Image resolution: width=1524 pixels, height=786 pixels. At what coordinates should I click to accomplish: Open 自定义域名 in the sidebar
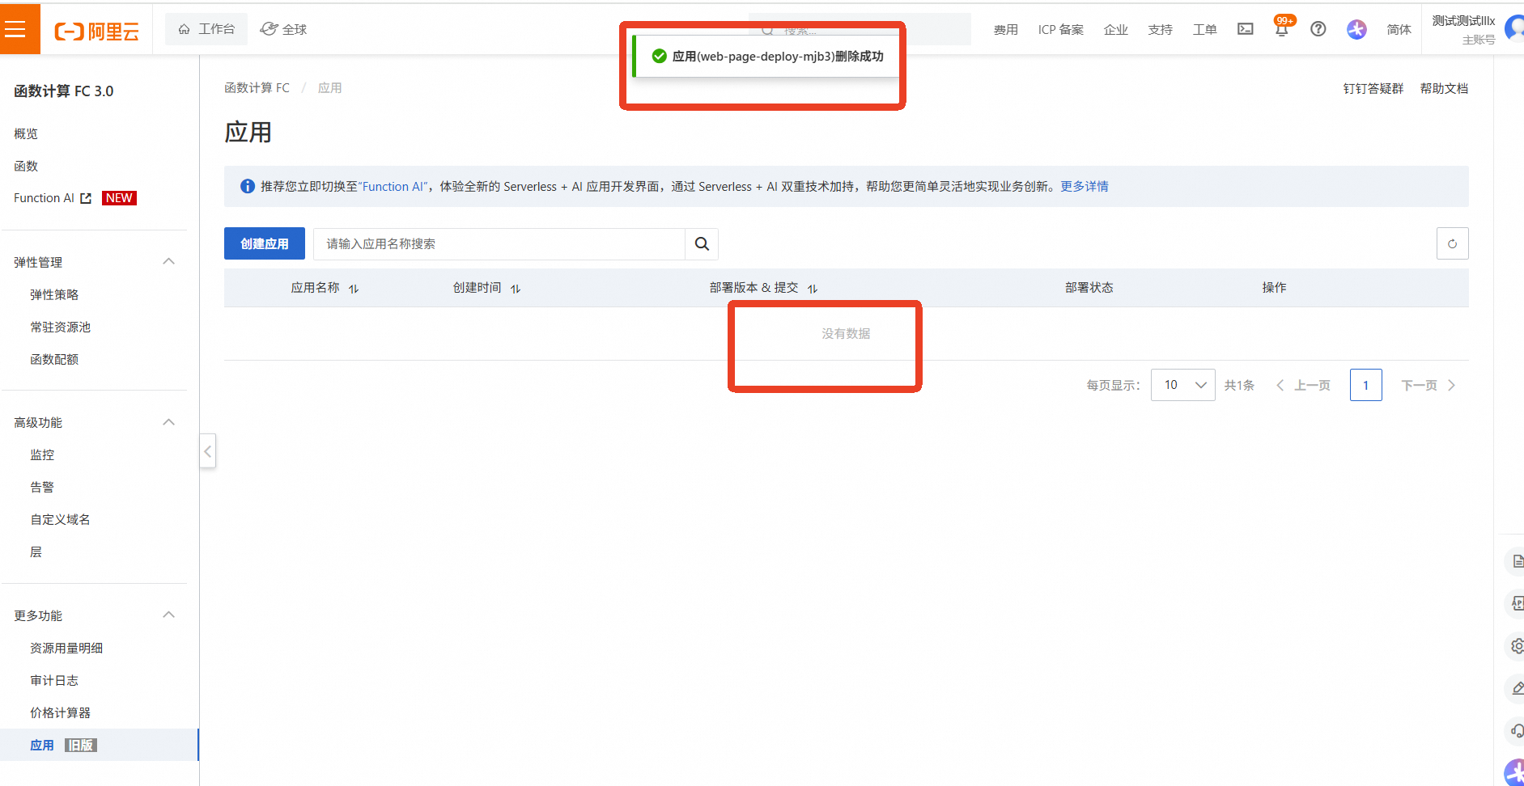coord(60,519)
